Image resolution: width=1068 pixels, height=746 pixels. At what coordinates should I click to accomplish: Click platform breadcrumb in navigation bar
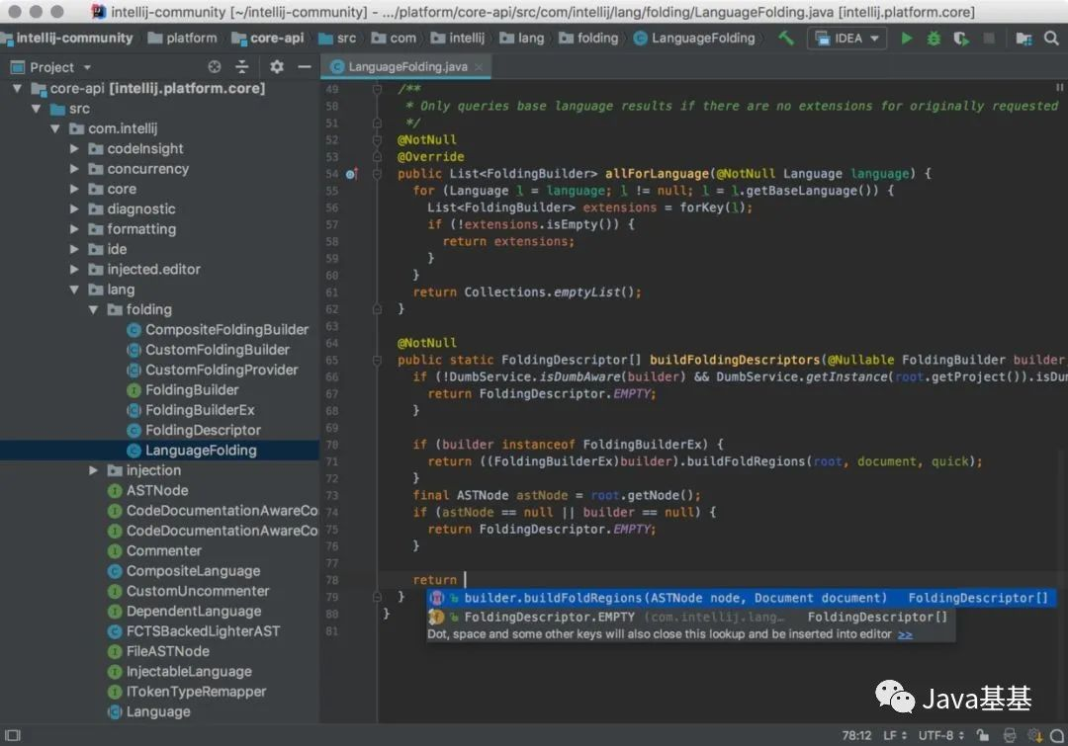(183, 39)
